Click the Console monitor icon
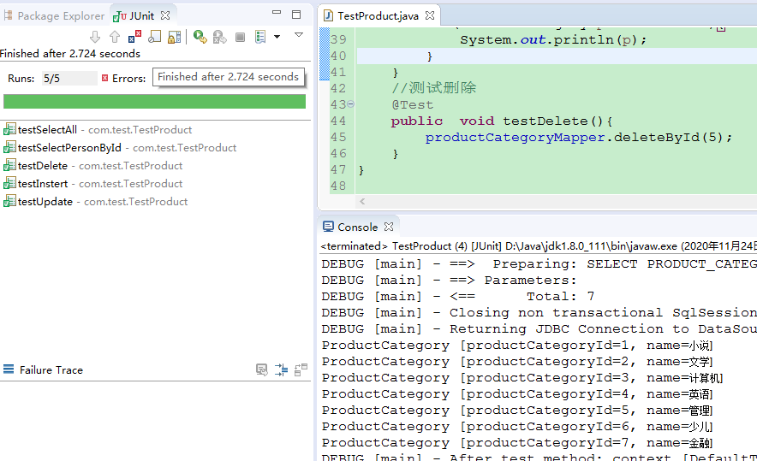 point(328,226)
